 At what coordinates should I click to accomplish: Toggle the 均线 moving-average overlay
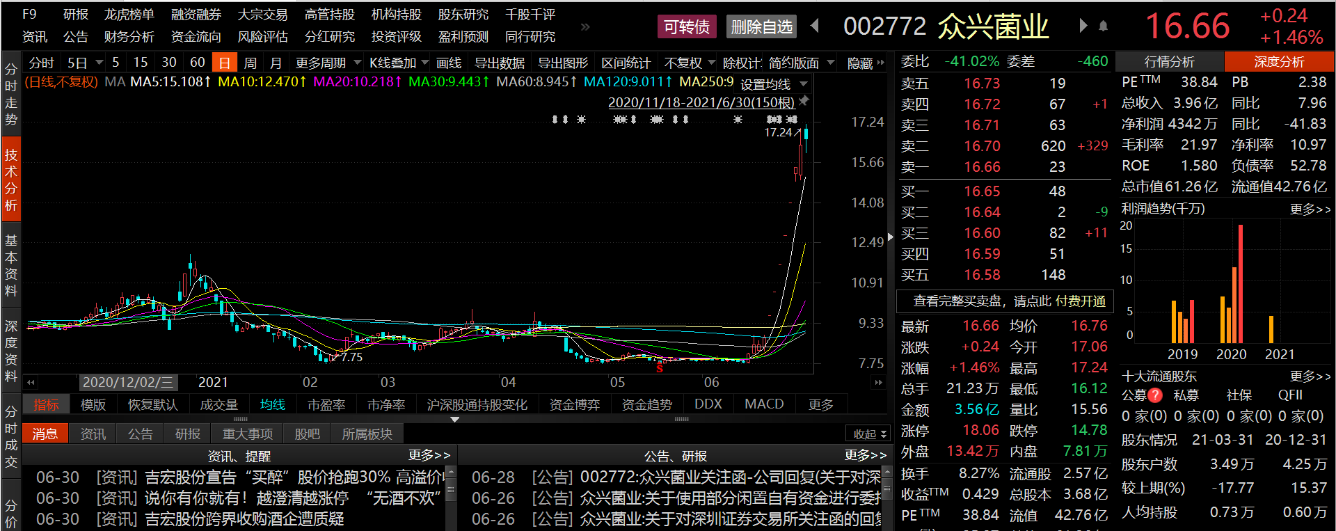[273, 404]
